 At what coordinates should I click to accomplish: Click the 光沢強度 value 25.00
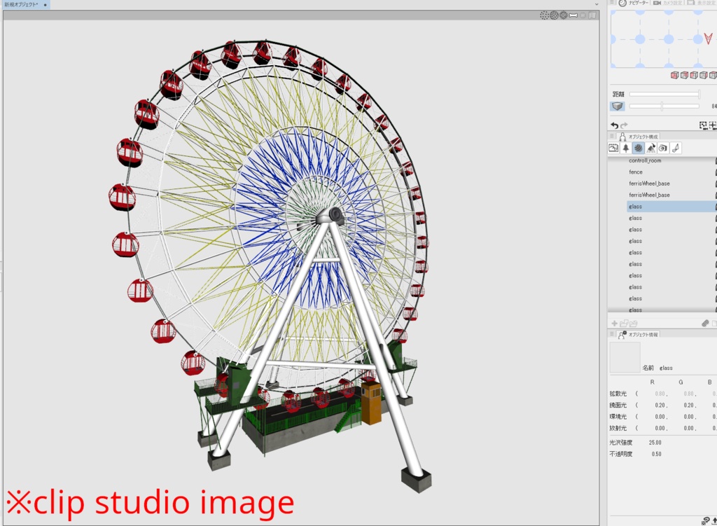pyautogui.click(x=655, y=442)
